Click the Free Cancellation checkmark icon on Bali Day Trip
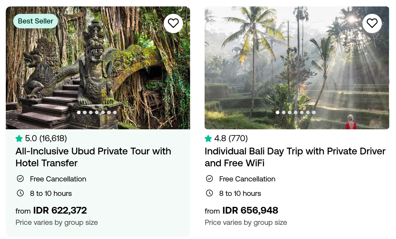The height and width of the screenshot is (239, 396). tap(209, 179)
